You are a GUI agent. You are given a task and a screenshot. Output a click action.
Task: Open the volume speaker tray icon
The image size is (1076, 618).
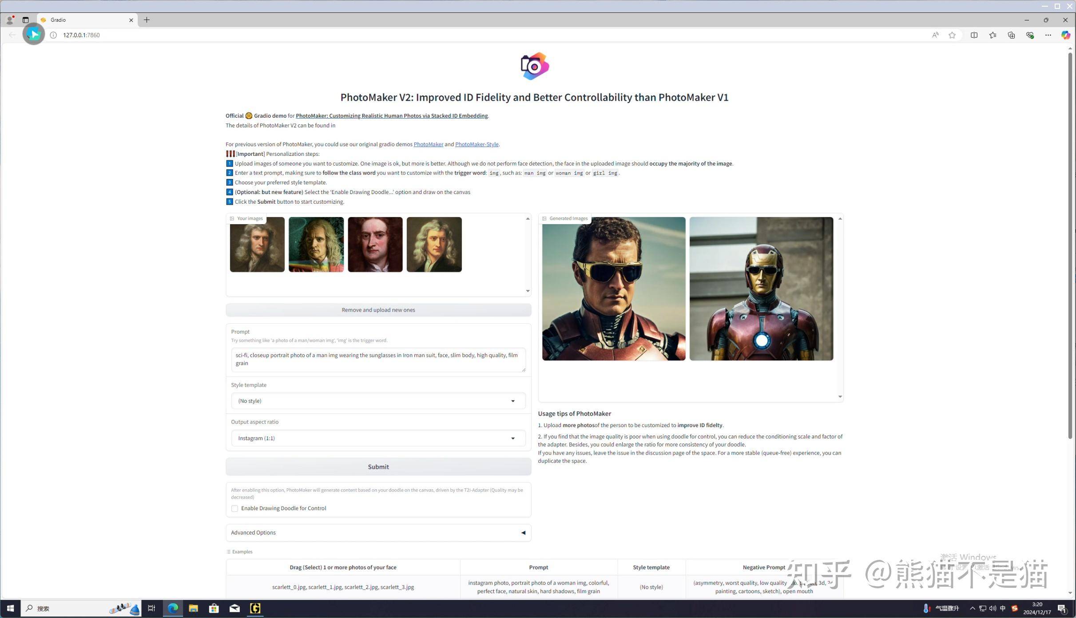993,609
